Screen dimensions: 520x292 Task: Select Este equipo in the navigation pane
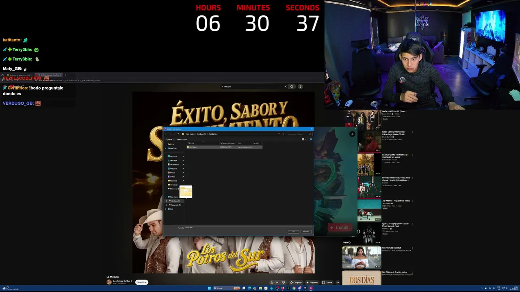click(173, 197)
